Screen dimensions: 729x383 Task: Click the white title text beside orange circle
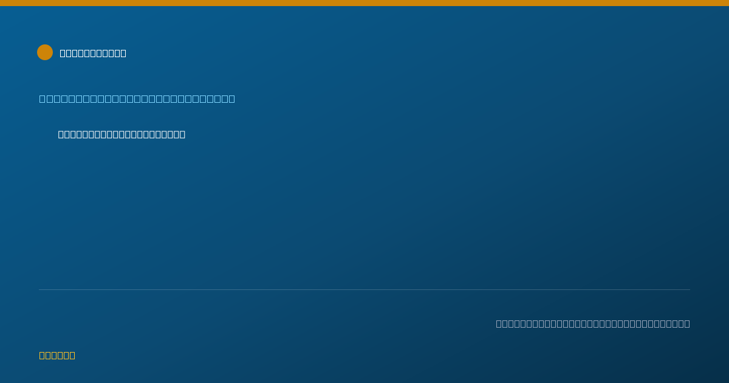pyautogui.click(x=93, y=53)
